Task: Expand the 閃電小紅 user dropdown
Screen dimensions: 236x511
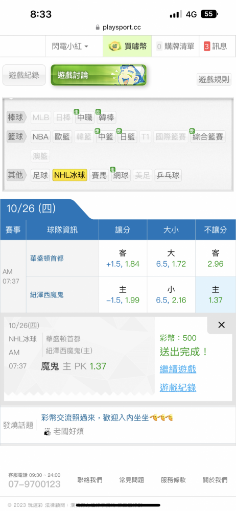Action: [70, 47]
